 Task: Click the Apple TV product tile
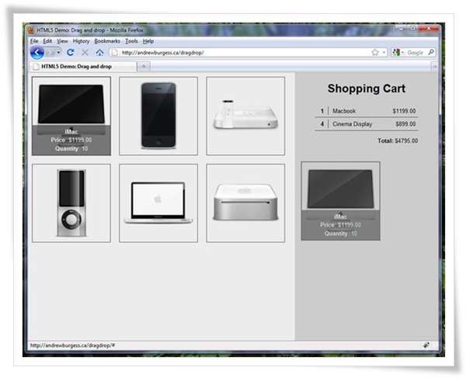[245, 116]
